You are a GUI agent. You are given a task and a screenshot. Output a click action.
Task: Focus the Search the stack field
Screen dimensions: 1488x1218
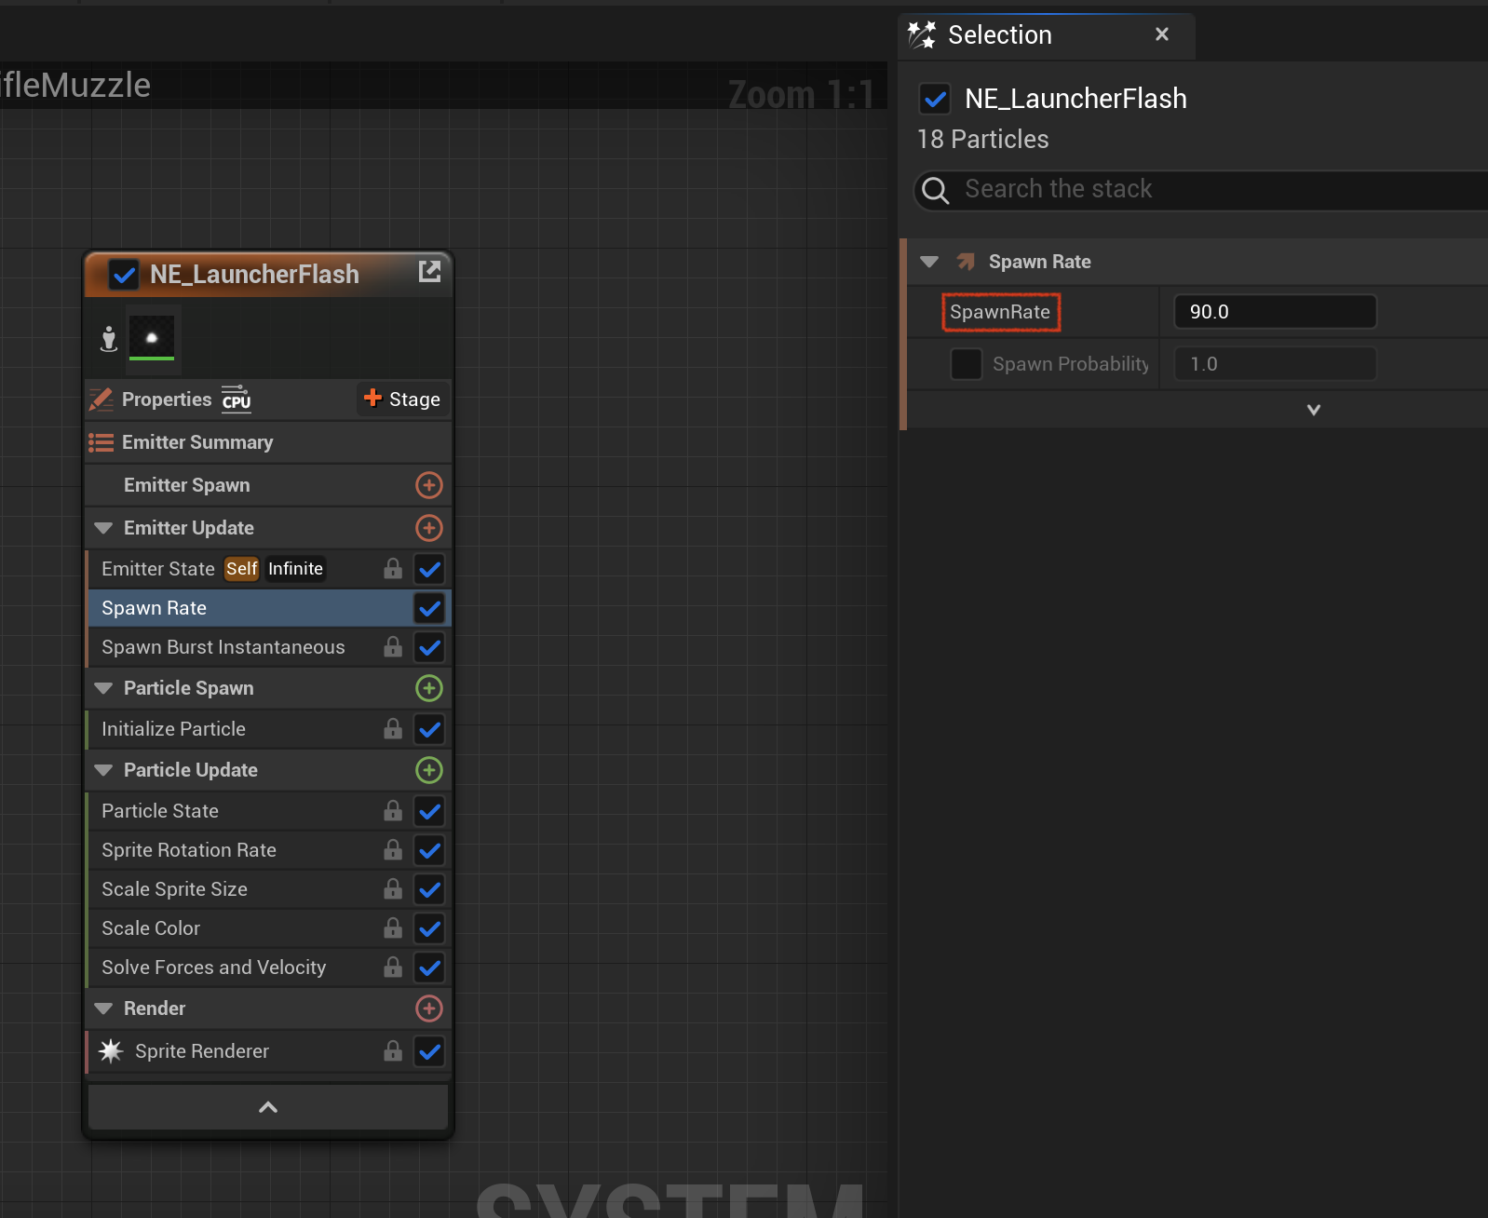(x=1201, y=190)
